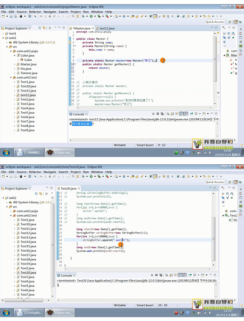244x321 pixels.
Task: Click Open Type icon in Master.java window toolbar
Action: point(132,16)
